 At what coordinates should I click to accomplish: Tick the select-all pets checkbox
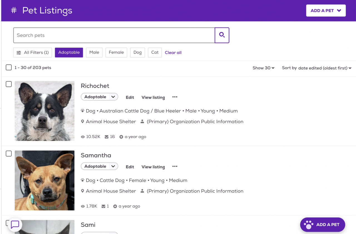tap(9, 67)
